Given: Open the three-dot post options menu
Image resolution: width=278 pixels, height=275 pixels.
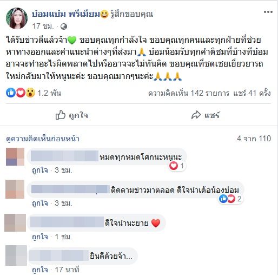Looking at the screenshot, I should pyautogui.click(x=268, y=12).
